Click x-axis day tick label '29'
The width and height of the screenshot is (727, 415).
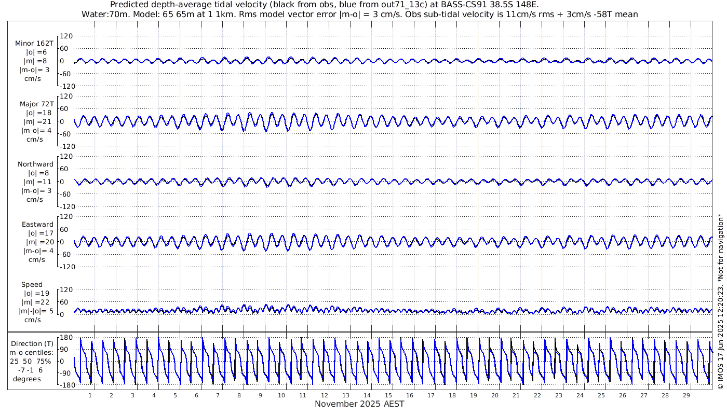686,395
